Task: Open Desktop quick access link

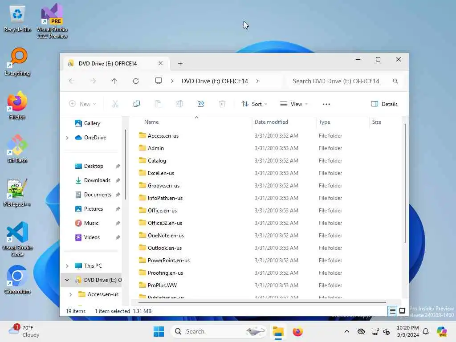Action: point(94,166)
